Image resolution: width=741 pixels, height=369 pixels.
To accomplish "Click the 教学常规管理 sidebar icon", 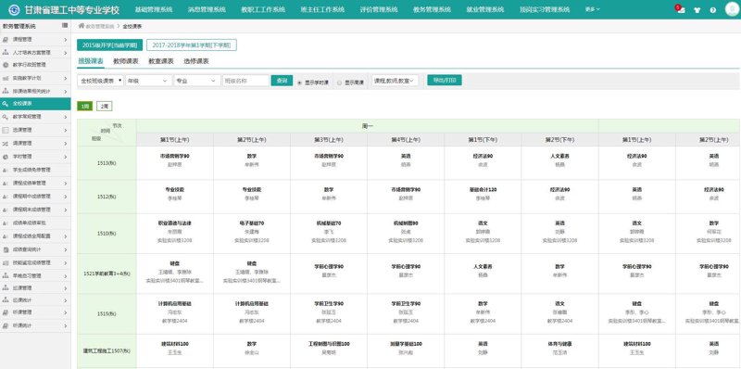I will 6,117.
